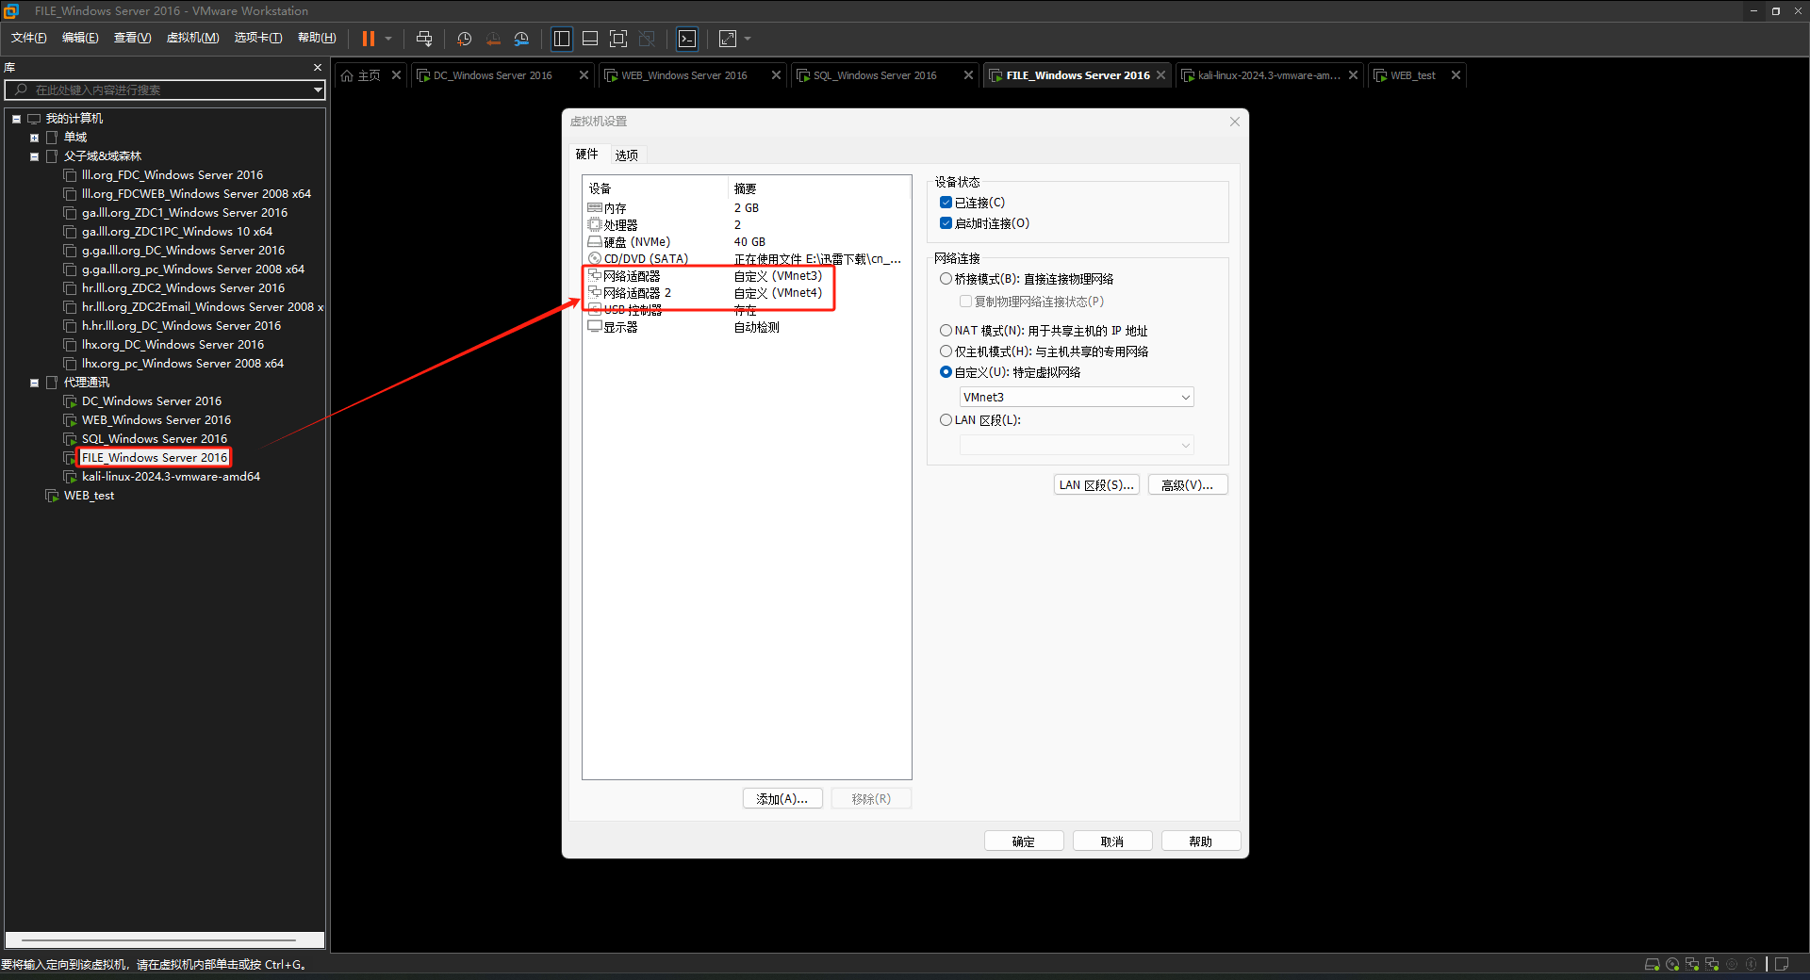Select 自定义(U) radio button
This screenshot has width=1810, height=980.
946,372
